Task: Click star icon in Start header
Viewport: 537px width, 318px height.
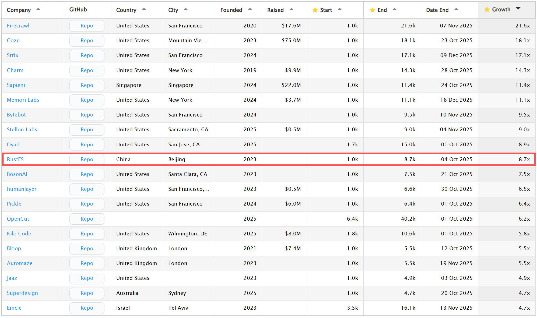Action: (315, 10)
